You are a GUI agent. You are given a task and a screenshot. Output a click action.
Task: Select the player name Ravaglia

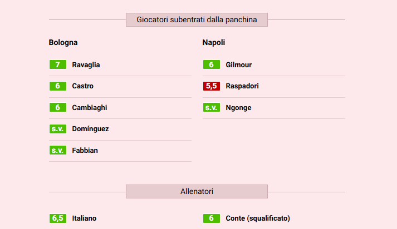pos(86,65)
